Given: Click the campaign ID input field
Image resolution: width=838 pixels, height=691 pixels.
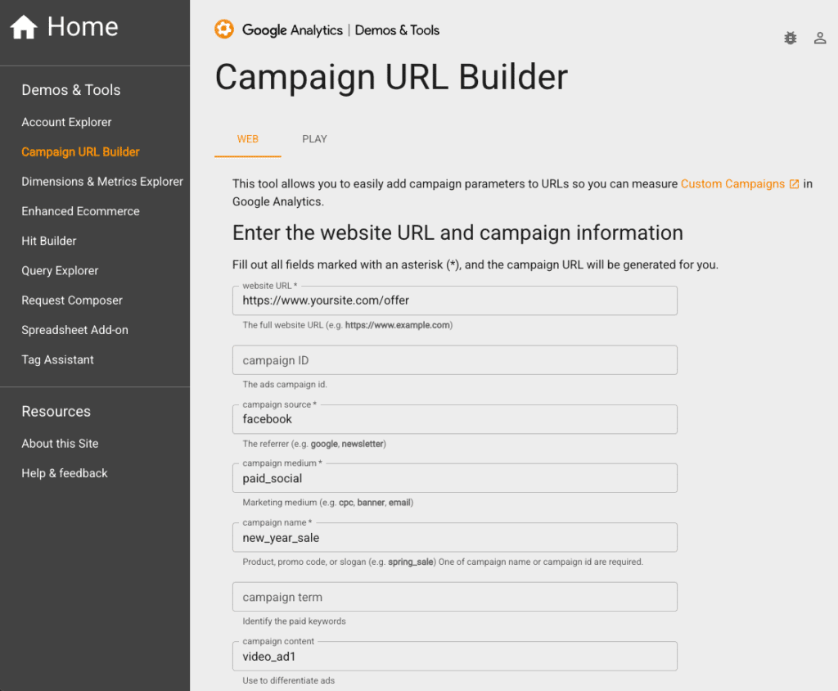Looking at the screenshot, I should pyautogui.click(x=455, y=359).
